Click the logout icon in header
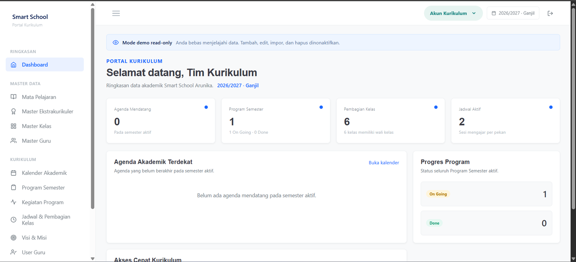 point(550,13)
